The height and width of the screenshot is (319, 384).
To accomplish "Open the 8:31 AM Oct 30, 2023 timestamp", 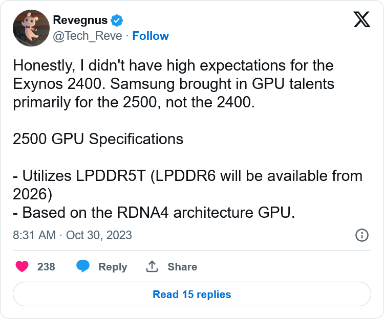I will (72, 235).
